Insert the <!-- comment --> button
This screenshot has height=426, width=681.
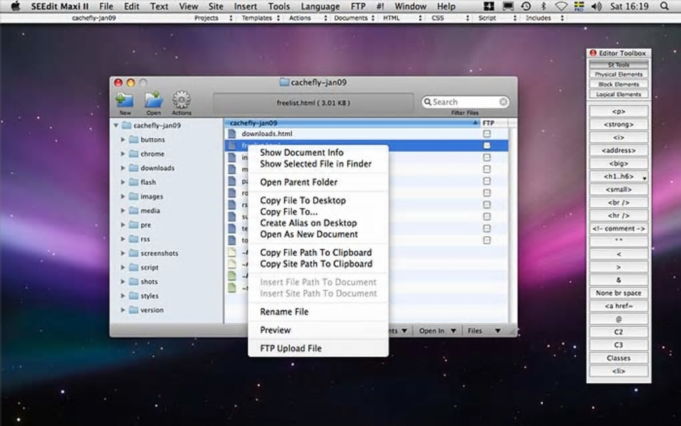pos(618,228)
